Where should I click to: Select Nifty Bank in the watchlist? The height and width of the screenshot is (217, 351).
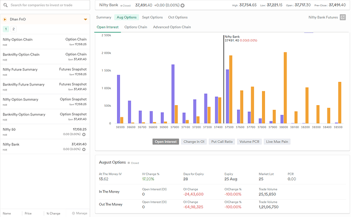pos(45,146)
